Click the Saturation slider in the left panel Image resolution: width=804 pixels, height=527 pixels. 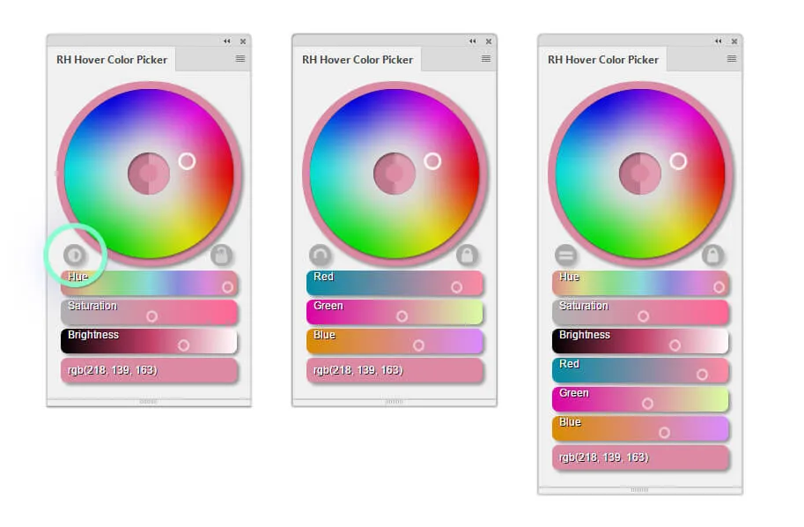coord(149,312)
